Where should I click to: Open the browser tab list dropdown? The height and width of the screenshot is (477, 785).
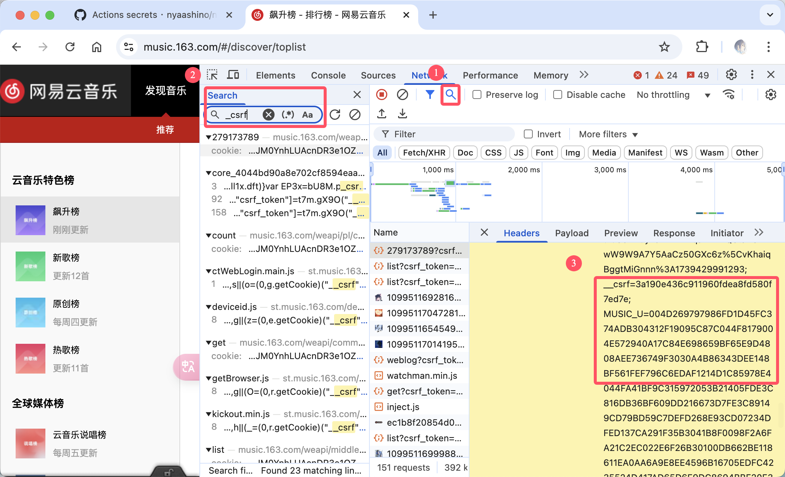tap(770, 15)
